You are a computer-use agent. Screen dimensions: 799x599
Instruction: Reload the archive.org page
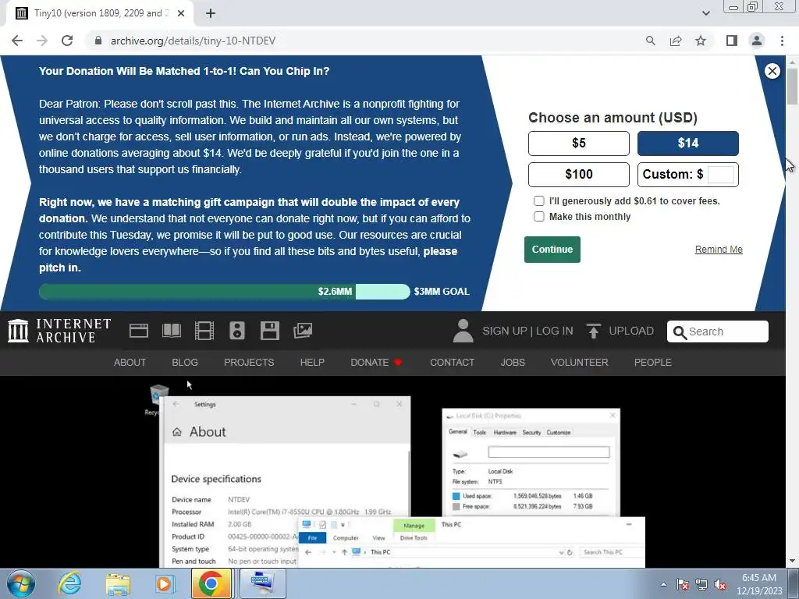point(67,41)
